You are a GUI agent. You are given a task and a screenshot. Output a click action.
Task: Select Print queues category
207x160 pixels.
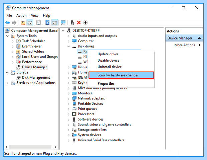tap(87, 109)
